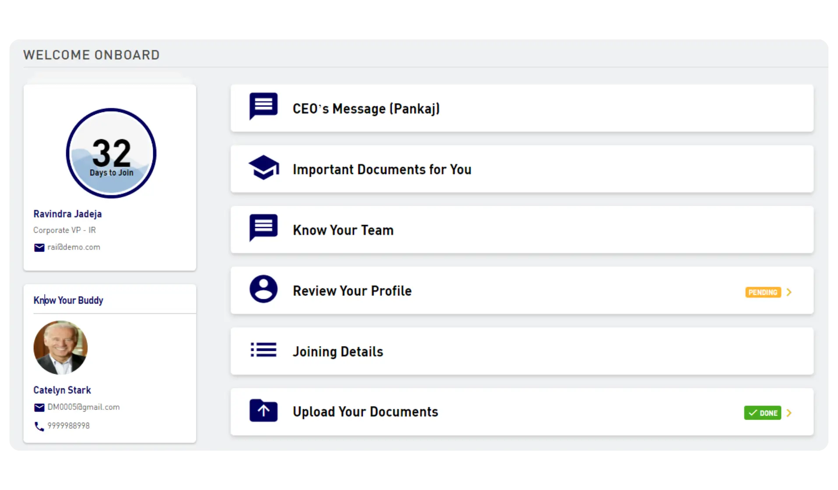
Task: Click envelope icon beside rai@demo.com
Action: 39,248
